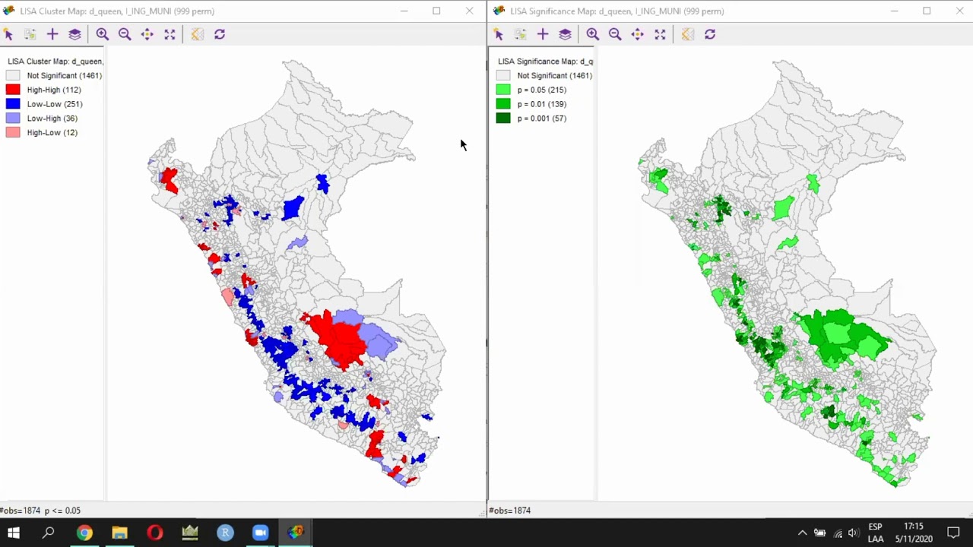The height and width of the screenshot is (547, 973).
Task: Click Add Map Layer plus icon in Significance Map
Action: coord(543,34)
